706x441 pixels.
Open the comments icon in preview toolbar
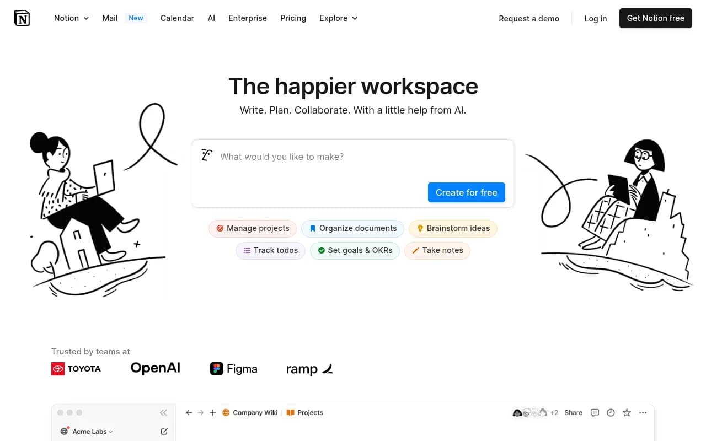tap(595, 412)
